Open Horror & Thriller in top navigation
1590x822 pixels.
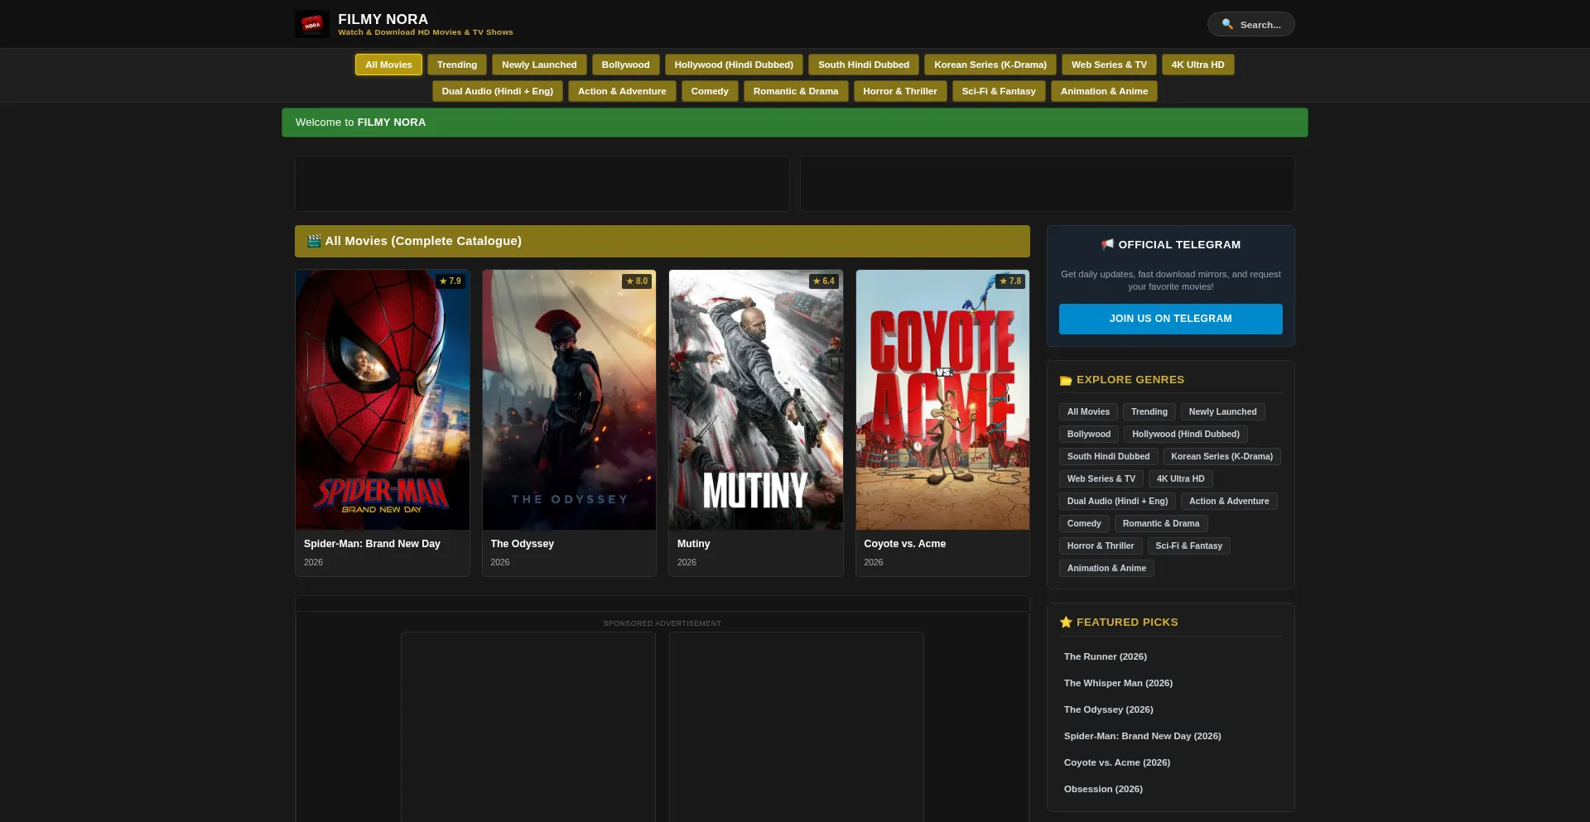(x=900, y=91)
